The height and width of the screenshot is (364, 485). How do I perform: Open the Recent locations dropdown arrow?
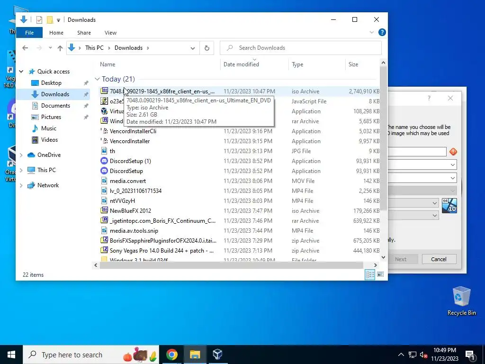[x=50, y=48]
